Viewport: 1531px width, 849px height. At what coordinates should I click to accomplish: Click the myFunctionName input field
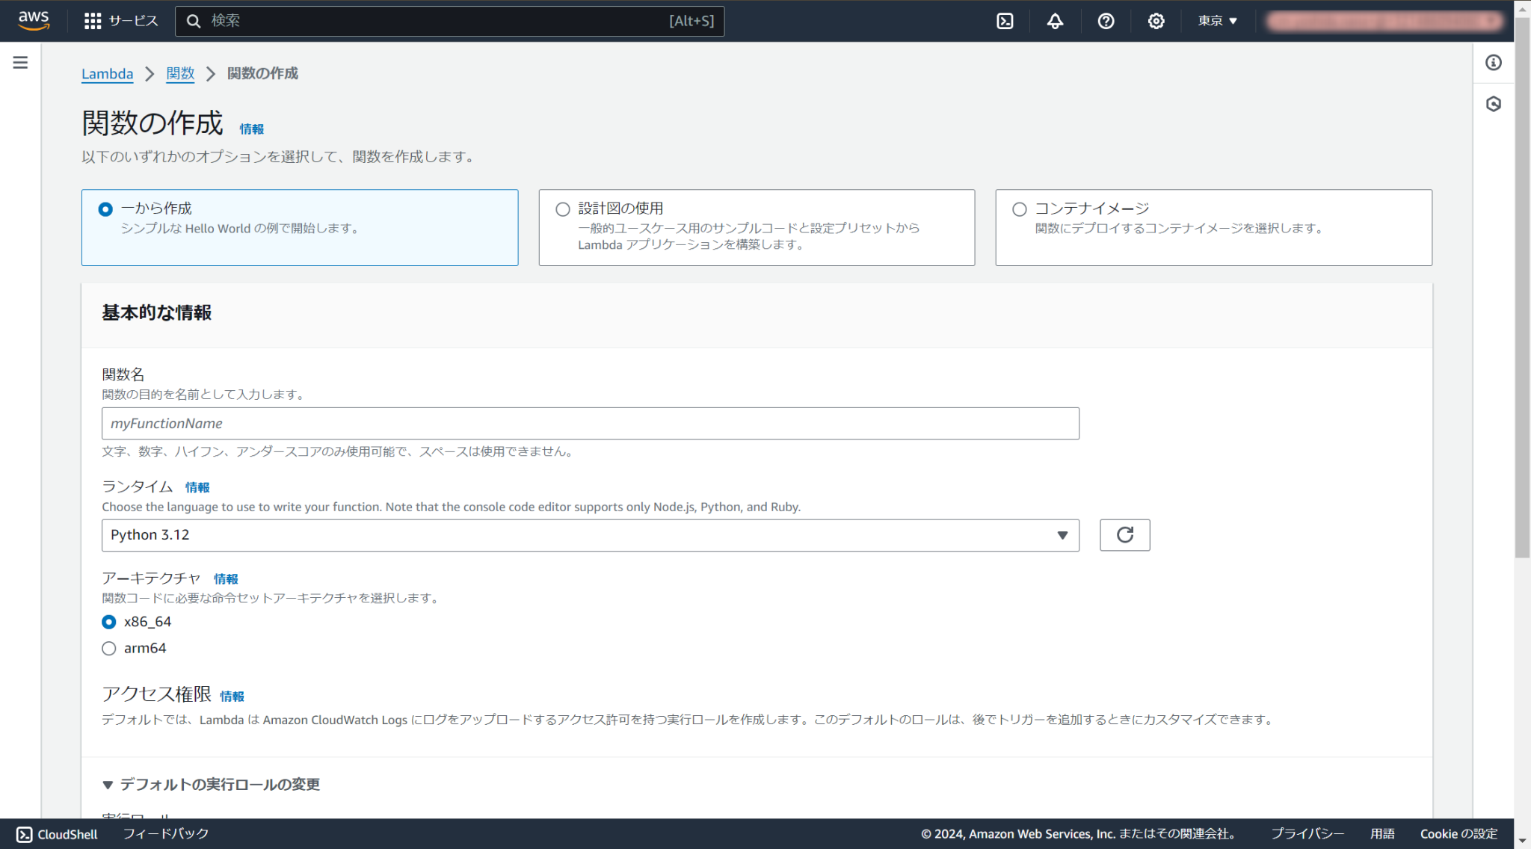tap(590, 423)
